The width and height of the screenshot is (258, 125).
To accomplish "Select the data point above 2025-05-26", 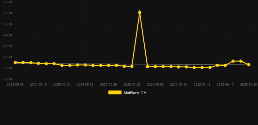I will pyautogui.click(x=109, y=65).
